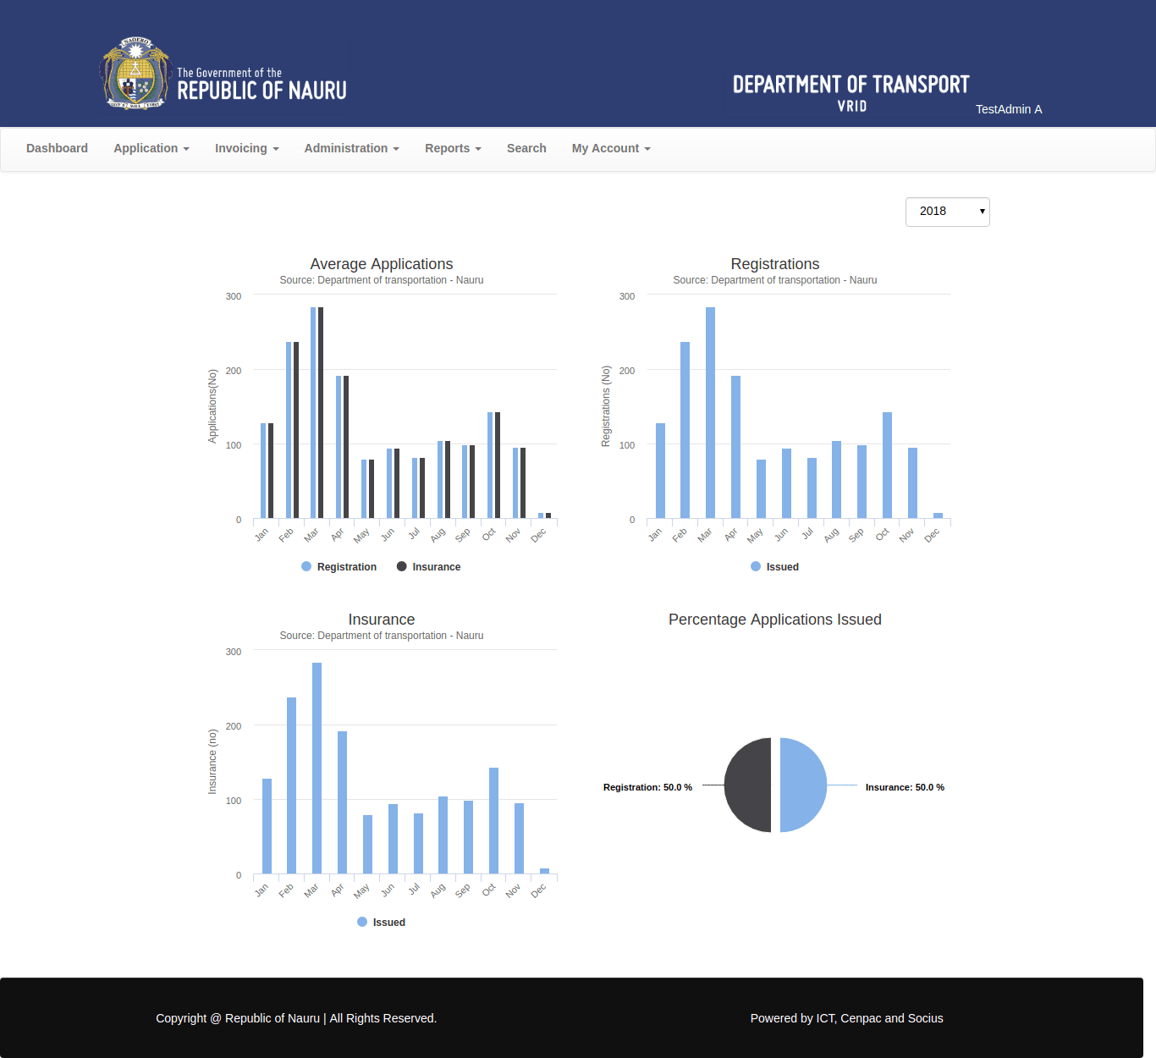Click the Department of Transport VRID heading
The image size is (1156, 1058).
tap(850, 92)
